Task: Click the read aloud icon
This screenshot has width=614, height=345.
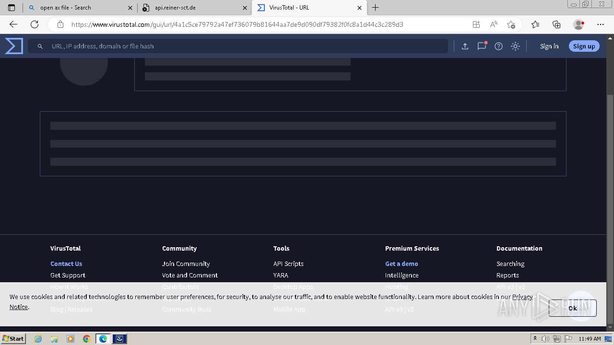Action: [x=494, y=24]
